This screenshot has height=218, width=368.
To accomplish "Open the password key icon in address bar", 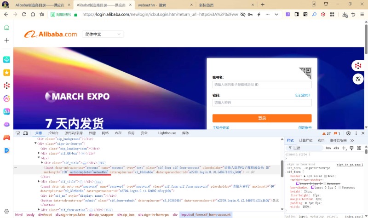I will 250,14.
